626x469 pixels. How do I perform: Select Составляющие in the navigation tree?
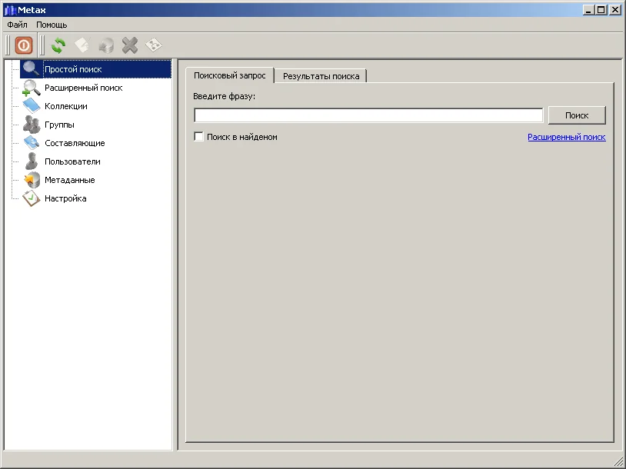pyautogui.click(x=75, y=143)
